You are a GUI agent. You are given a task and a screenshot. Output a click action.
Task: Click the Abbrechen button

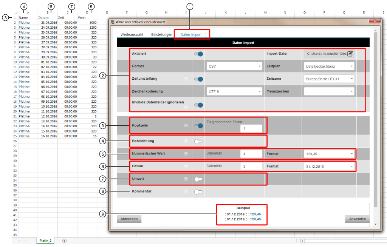(x=129, y=219)
